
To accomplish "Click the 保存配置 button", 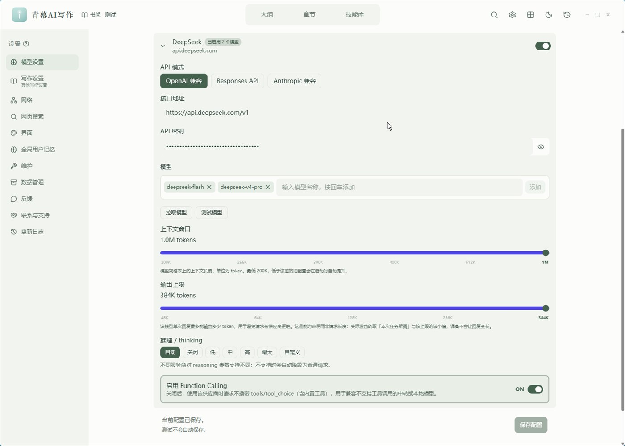I will [x=531, y=425].
